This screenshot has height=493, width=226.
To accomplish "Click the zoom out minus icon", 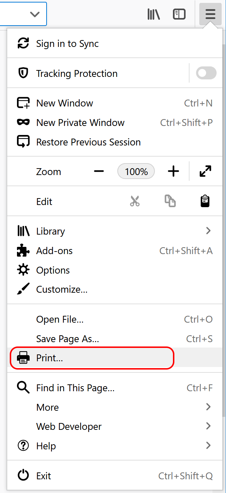I will [x=99, y=171].
